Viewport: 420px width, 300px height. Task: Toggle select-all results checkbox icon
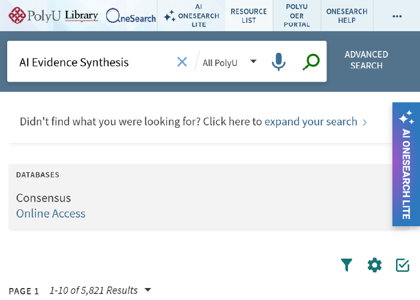(x=403, y=265)
